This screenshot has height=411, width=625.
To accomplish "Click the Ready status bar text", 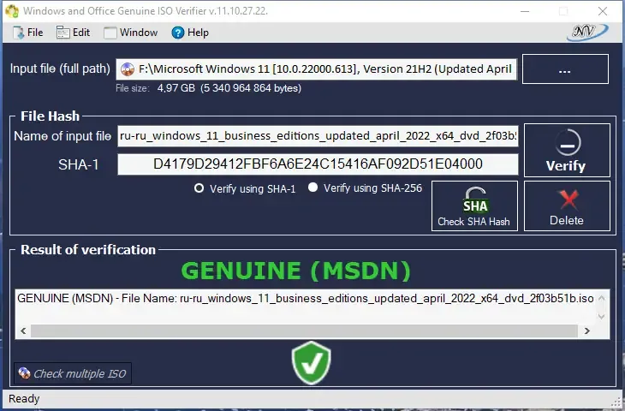I will pyautogui.click(x=24, y=399).
